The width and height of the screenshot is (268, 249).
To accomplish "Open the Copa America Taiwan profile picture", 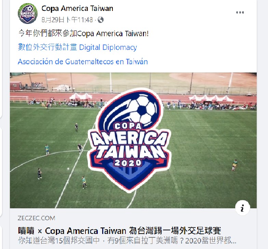I will (27, 13).
